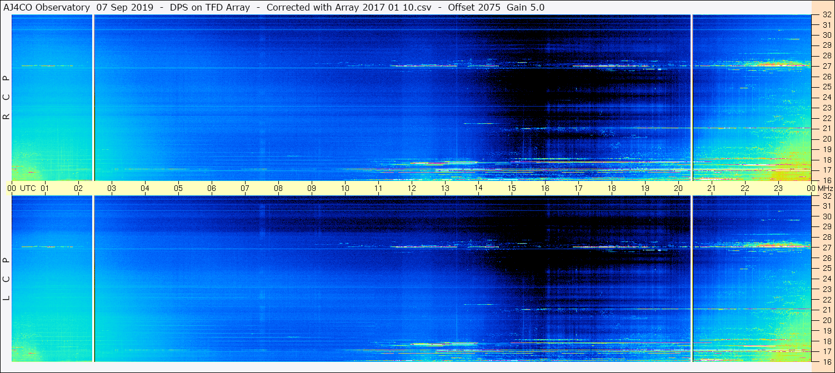The width and height of the screenshot is (835, 373).
Task: Select hour 10 on the UTC time axis
Action: [345, 188]
